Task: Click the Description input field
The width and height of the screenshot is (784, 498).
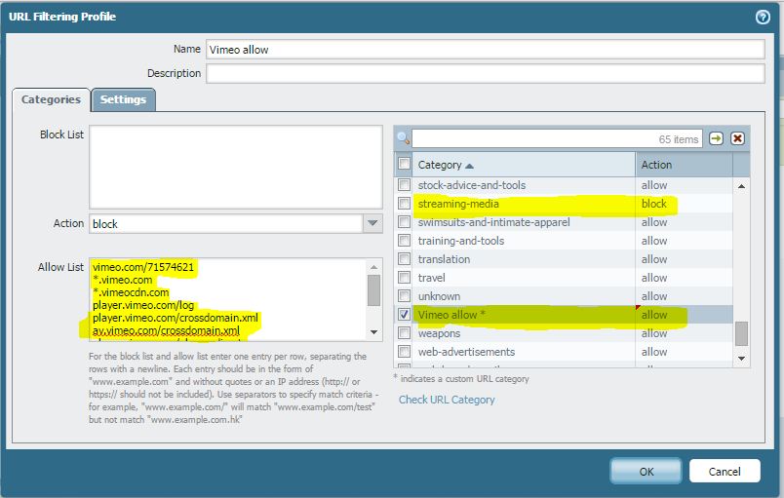Action: point(485,73)
